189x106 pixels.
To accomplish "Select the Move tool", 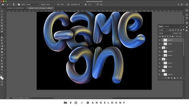I will [x=2, y=11].
